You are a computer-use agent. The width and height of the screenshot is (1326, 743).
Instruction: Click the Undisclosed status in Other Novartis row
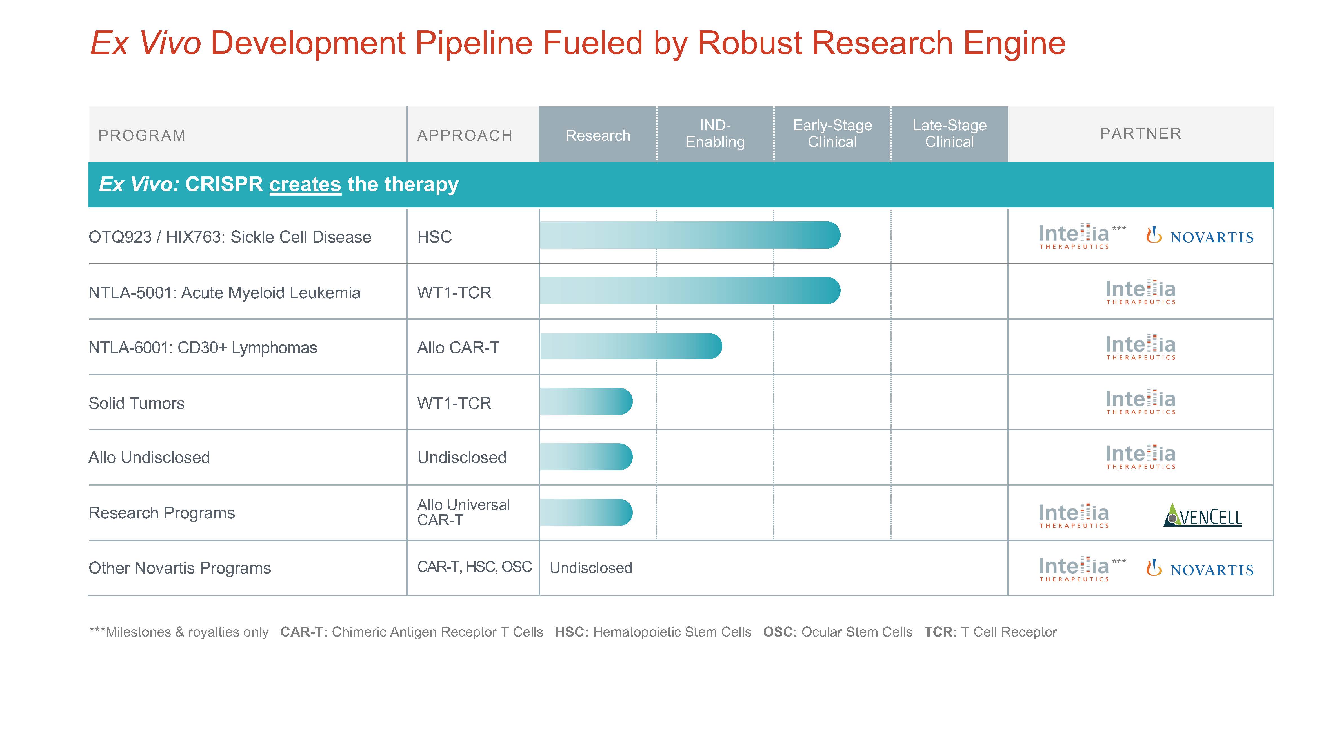pyautogui.click(x=591, y=568)
